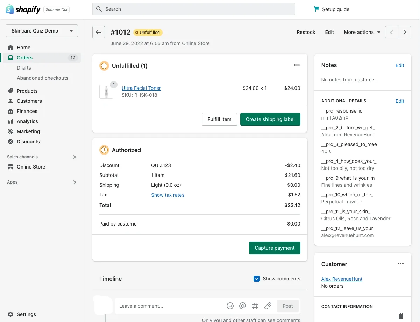Click the Capture payment button

point(275,248)
